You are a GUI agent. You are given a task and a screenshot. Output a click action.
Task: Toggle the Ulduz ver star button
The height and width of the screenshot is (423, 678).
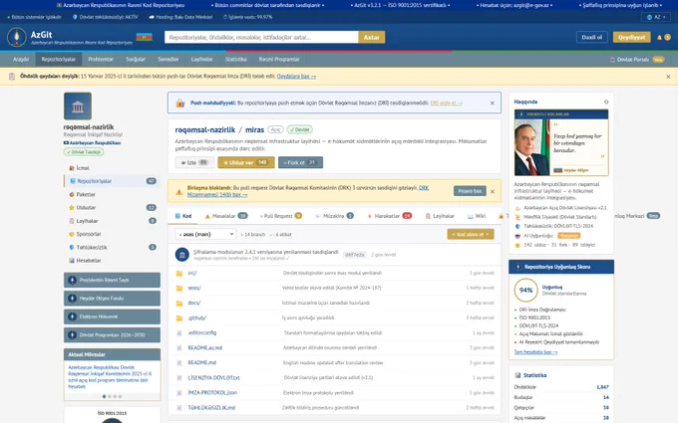click(246, 162)
